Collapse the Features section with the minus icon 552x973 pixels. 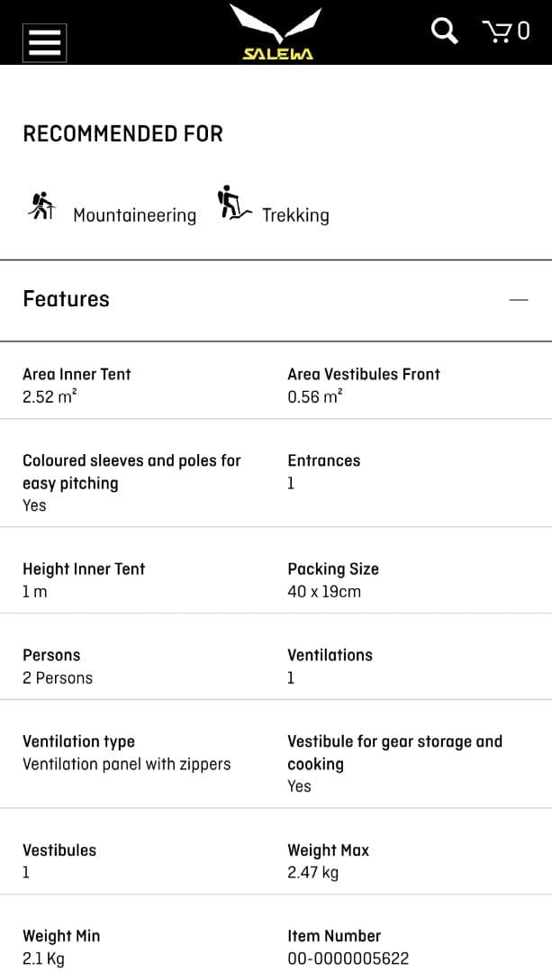point(519,299)
